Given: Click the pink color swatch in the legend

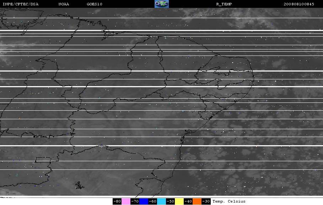Looking at the screenshot, I should tap(126, 201).
